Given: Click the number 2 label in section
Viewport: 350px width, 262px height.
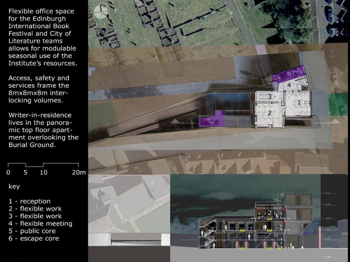Looking at the screenshot, I should click(269, 213).
